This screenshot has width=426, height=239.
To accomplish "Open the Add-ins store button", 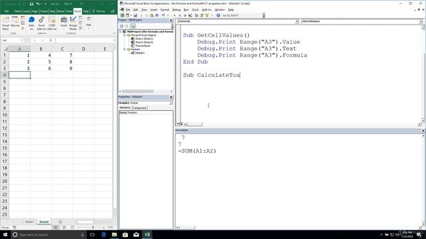I will [31, 23].
